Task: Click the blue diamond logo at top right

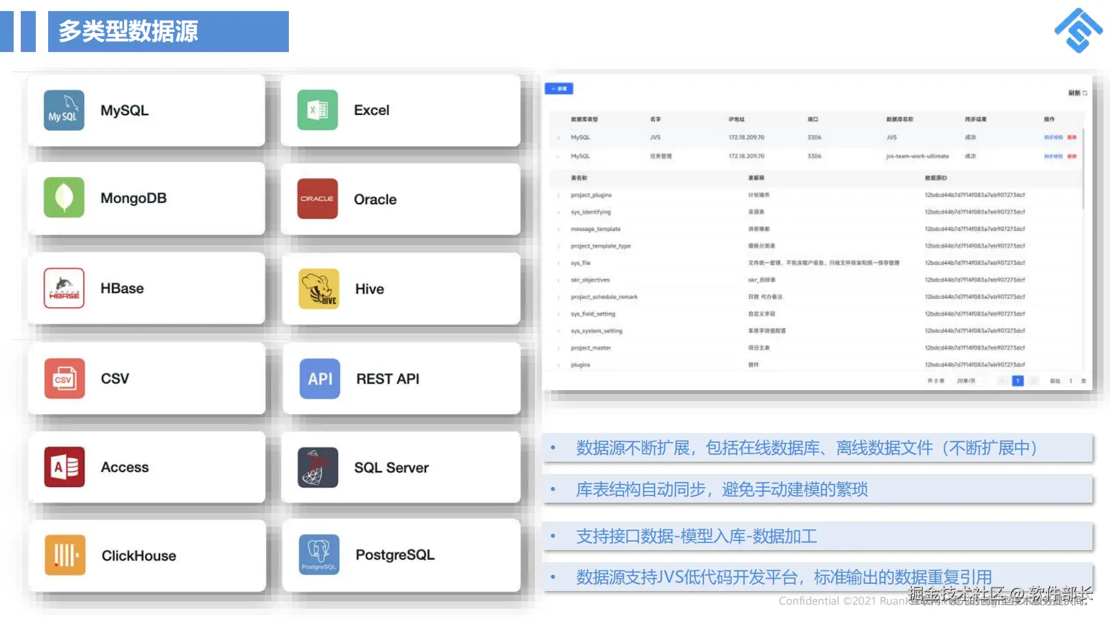Action: pos(1078,31)
